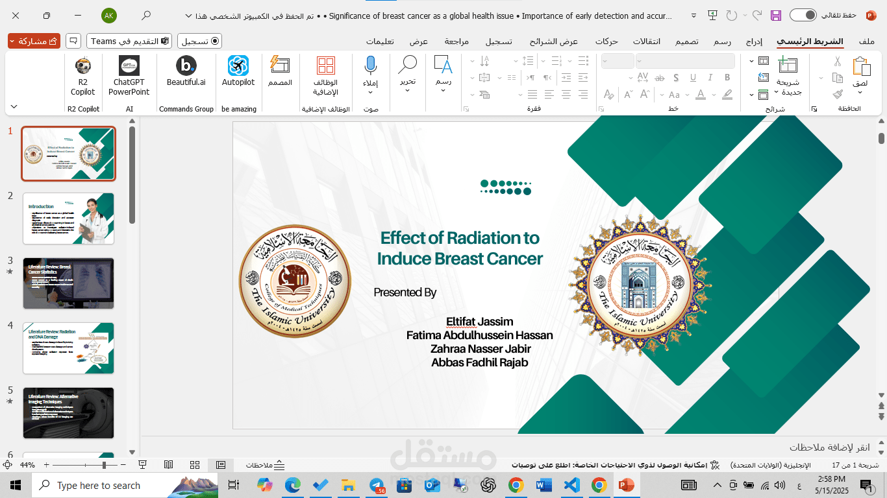Launch ChatGPT PowerPoint add-in
The image size is (887, 498).
point(129,77)
